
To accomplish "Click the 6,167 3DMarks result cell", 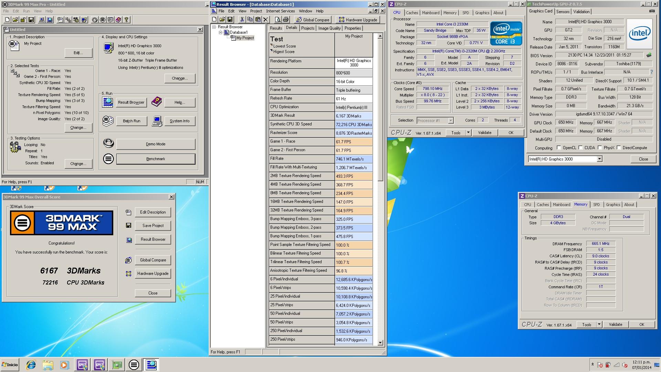I will [x=354, y=116].
